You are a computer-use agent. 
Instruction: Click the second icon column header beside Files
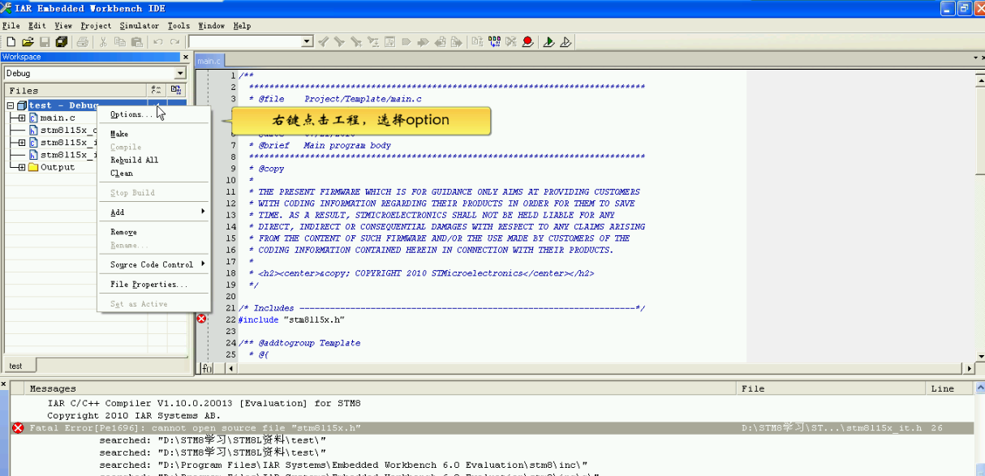176,90
